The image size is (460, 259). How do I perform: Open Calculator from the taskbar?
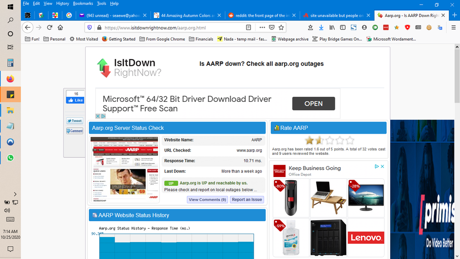[x=10, y=63]
